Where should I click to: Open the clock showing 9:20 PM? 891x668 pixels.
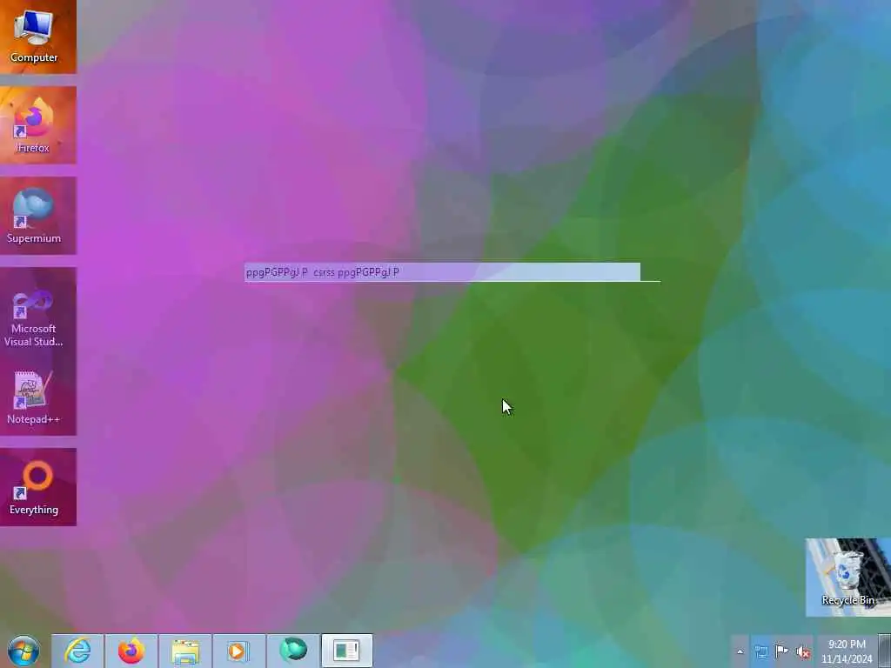click(847, 651)
